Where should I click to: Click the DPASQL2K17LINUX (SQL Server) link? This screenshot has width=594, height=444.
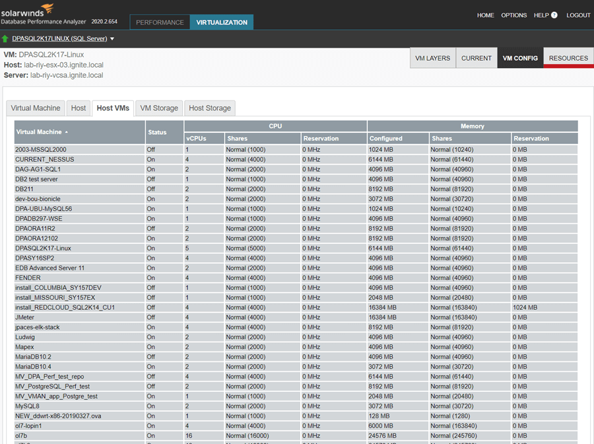pos(59,39)
